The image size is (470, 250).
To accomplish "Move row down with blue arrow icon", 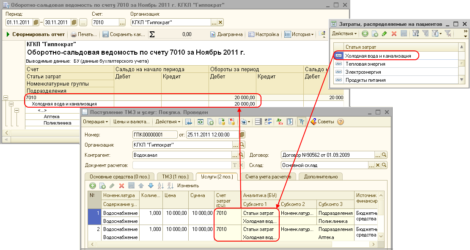I will (x=150, y=186).
